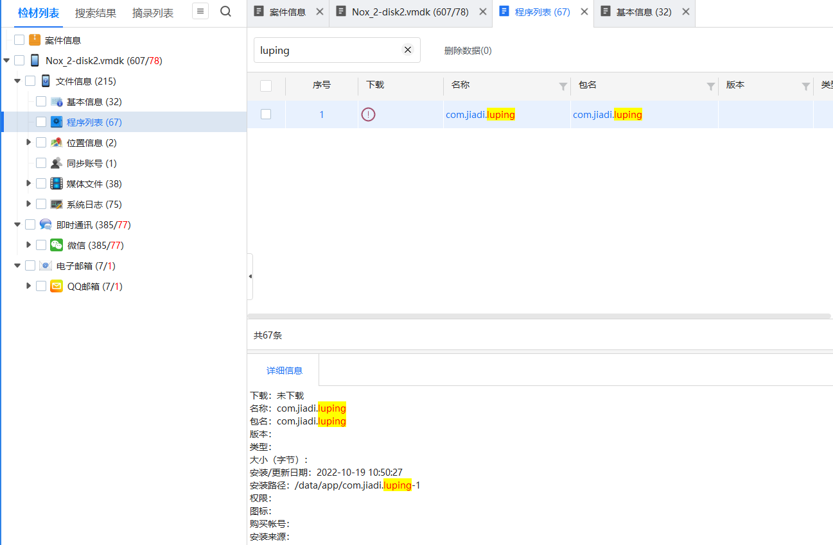This screenshot has width=833, height=545.
Task: Click the 媒体文件 film icon
Action: click(x=57, y=183)
